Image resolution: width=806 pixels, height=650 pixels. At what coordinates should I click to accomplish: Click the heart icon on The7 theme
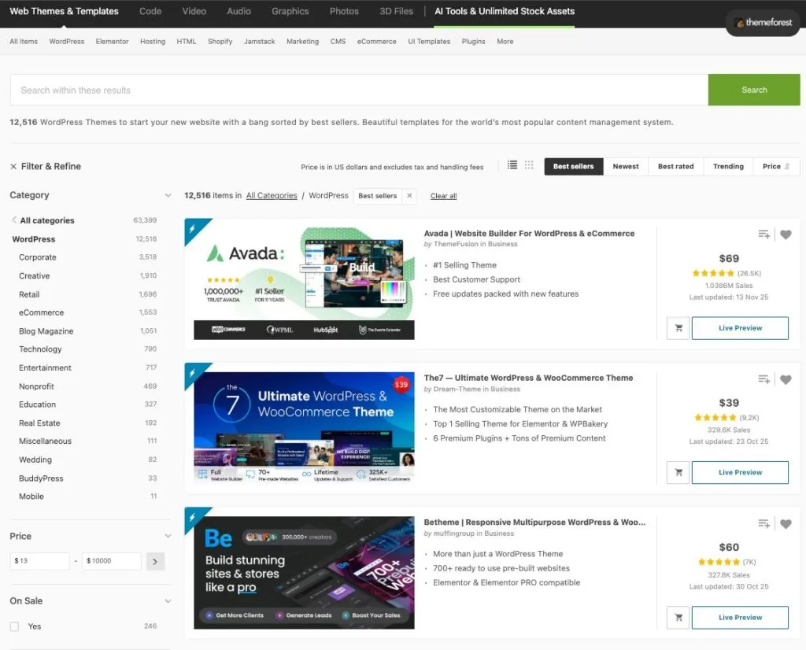pos(786,379)
